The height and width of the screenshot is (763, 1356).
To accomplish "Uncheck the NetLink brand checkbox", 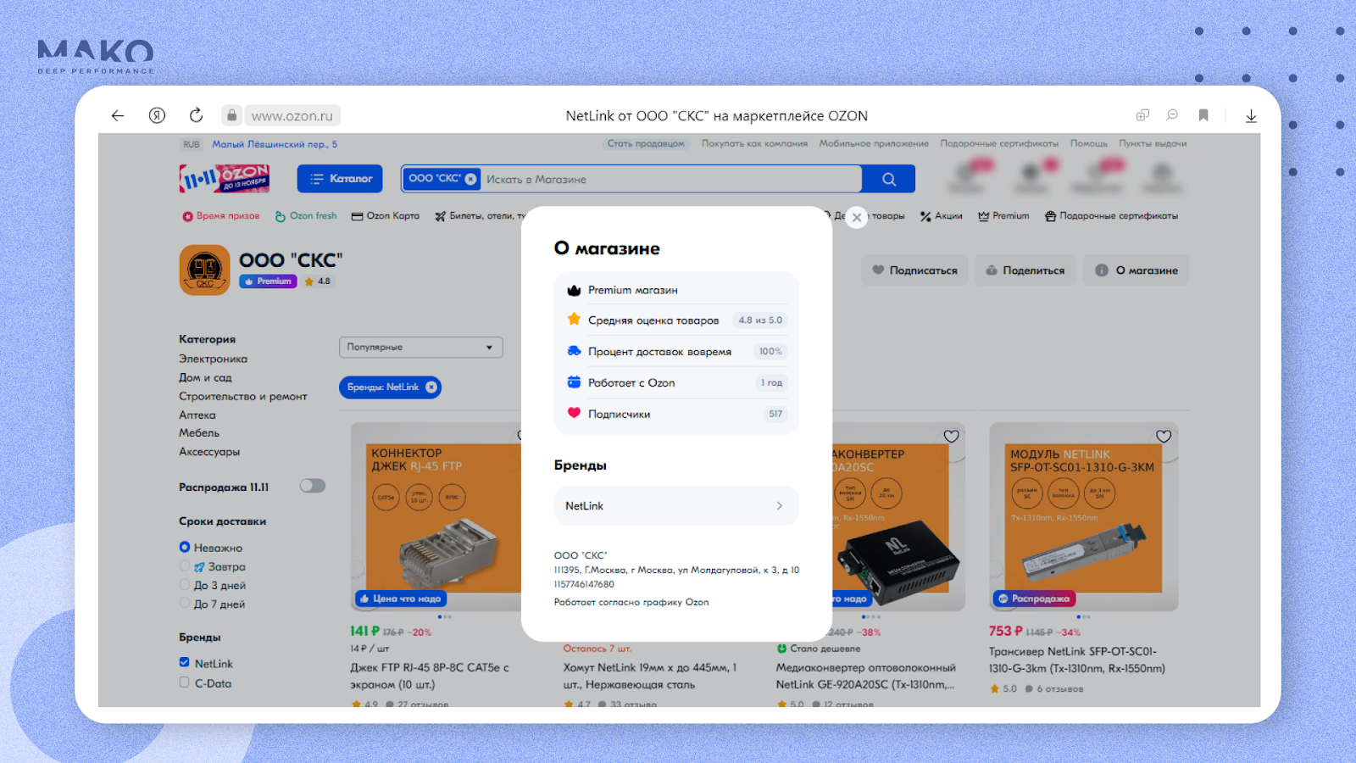I will pyautogui.click(x=185, y=663).
